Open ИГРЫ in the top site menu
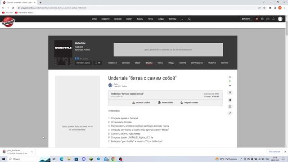Viewport: 288px width, 162px height. pyautogui.click(x=94, y=19)
